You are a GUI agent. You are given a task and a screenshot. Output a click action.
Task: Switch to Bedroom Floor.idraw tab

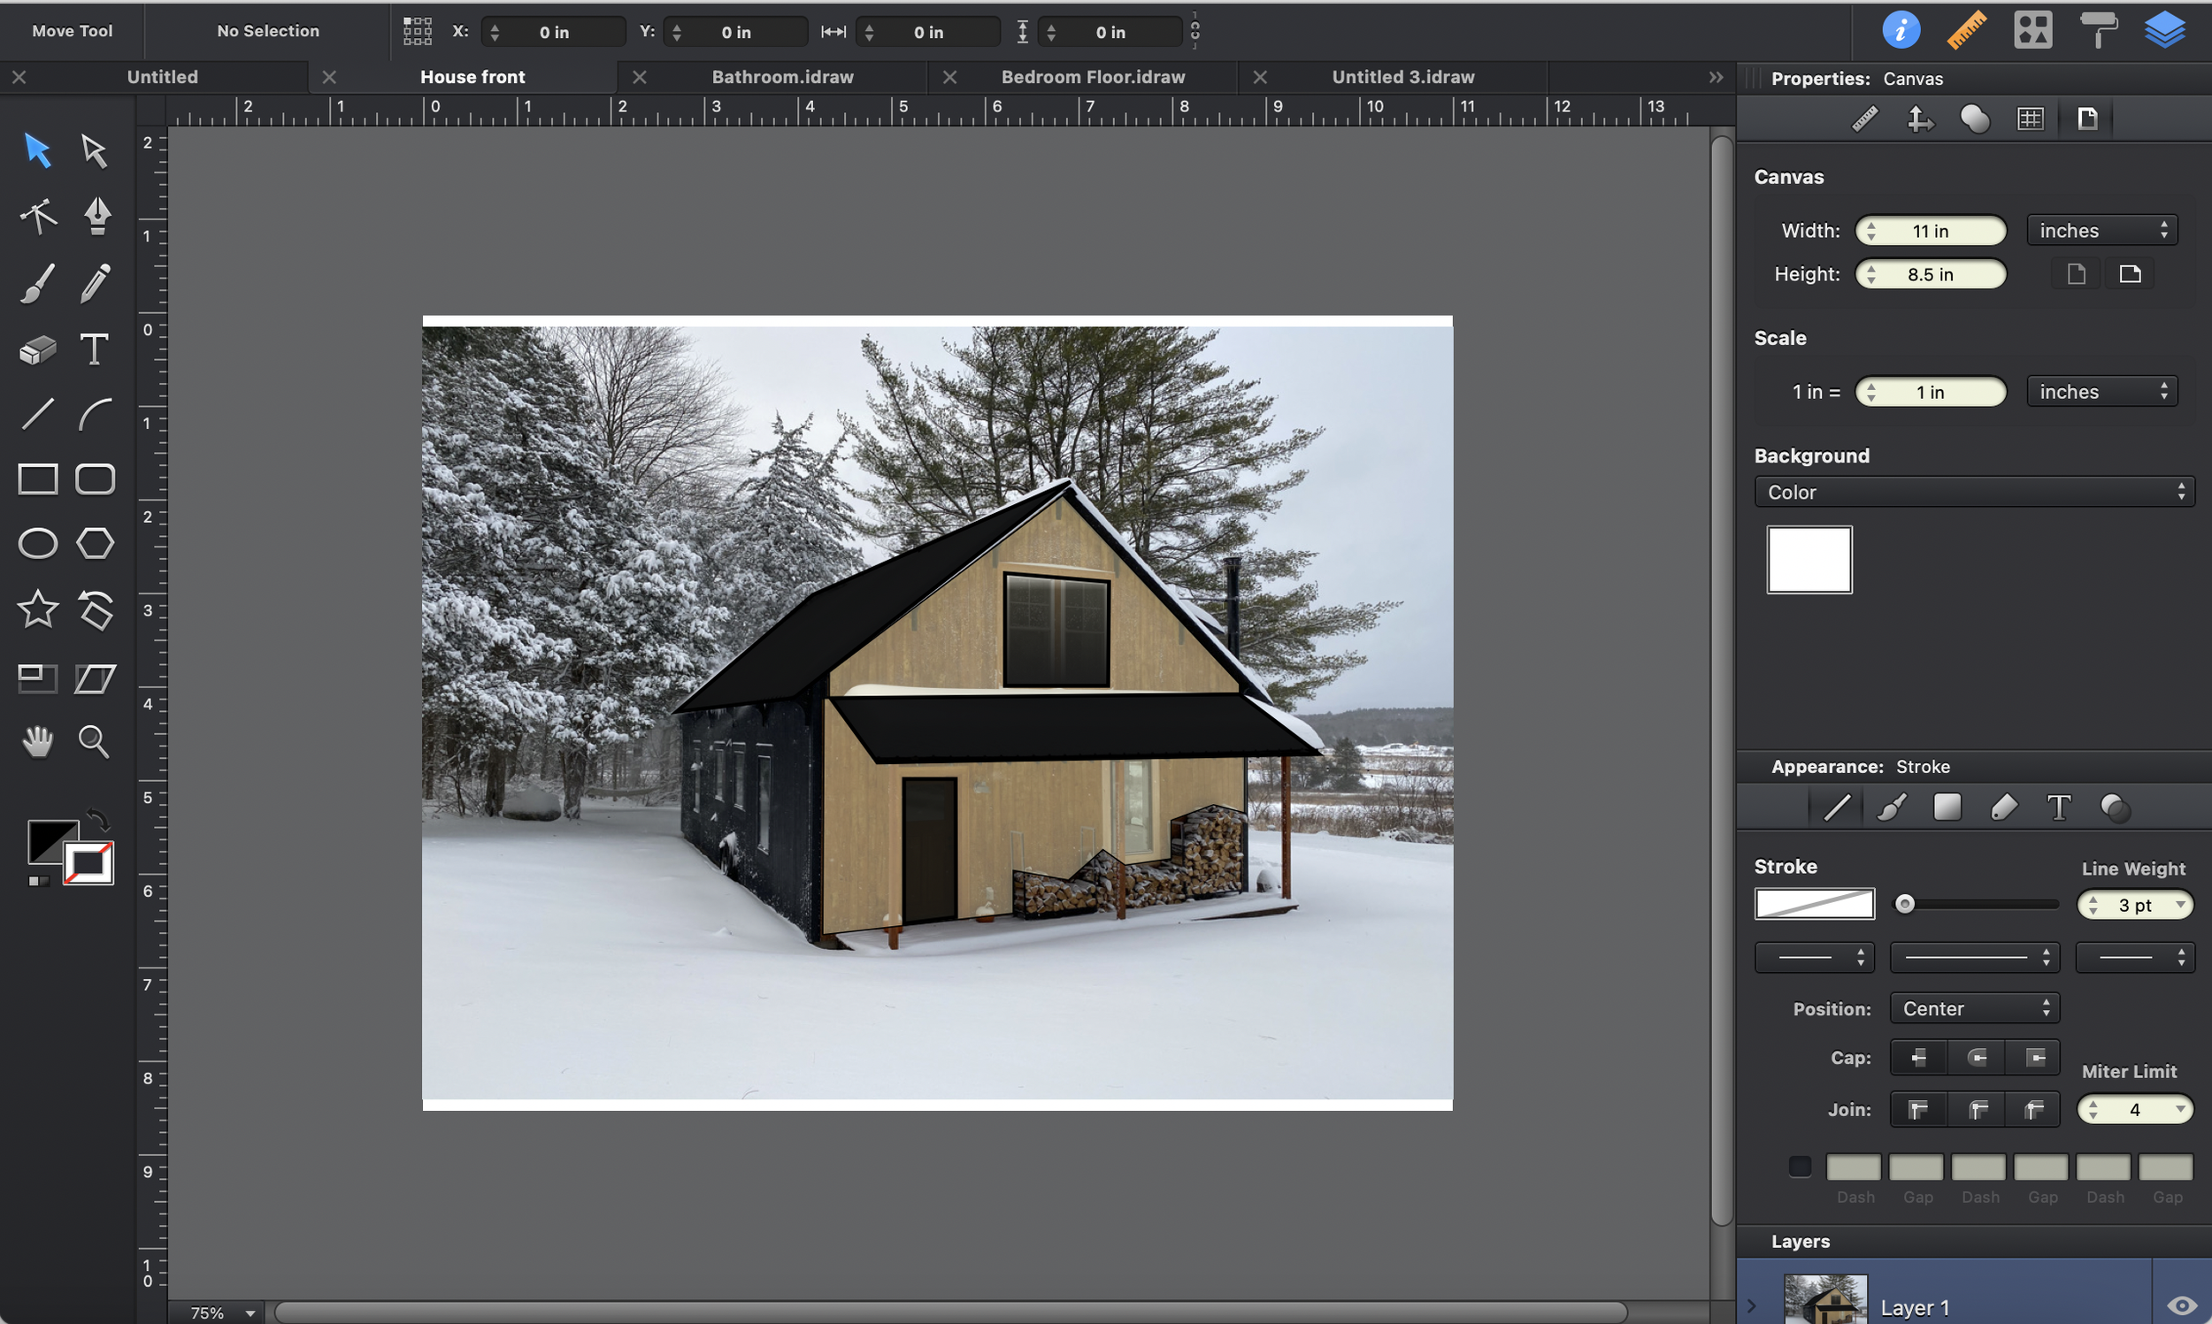click(1092, 77)
